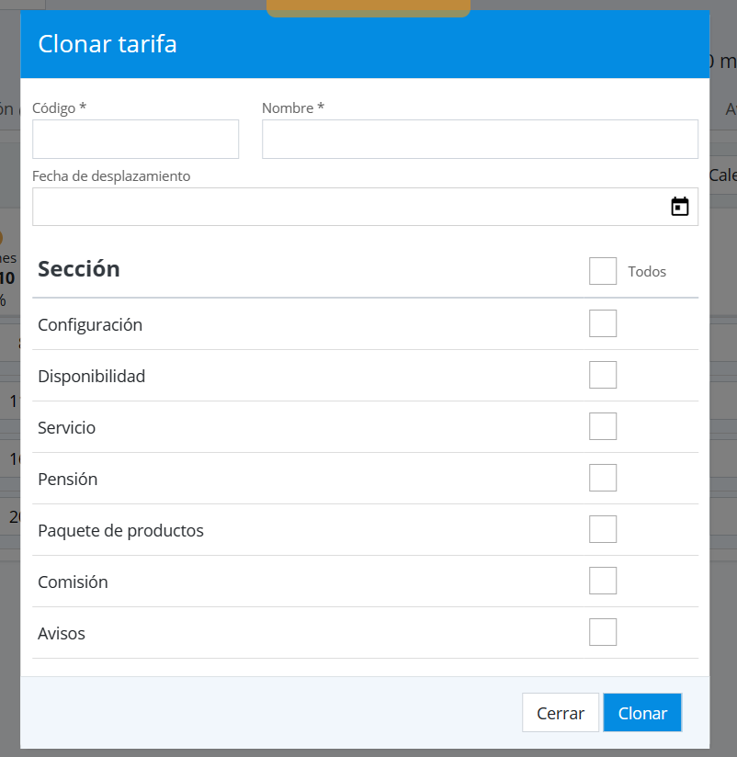Click the Cerrar button
The height and width of the screenshot is (757, 737).
[561, 713]
